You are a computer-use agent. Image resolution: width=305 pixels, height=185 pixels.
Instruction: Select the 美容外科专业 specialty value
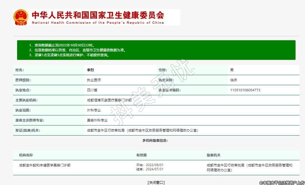coord(97,120)
